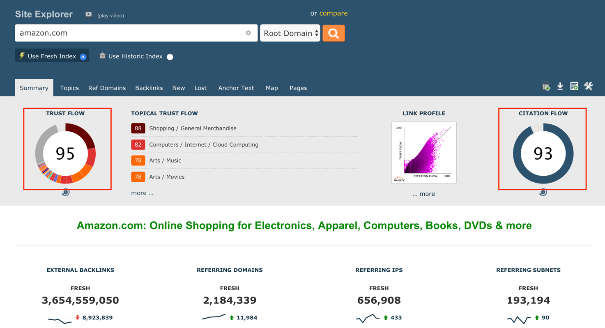The image size is (605, 328).
Task: Click the green up arrow beside 433
Action: point(385,318)
